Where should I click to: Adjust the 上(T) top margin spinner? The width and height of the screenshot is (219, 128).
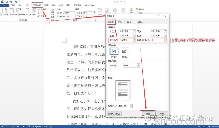(x=134, y=31)
